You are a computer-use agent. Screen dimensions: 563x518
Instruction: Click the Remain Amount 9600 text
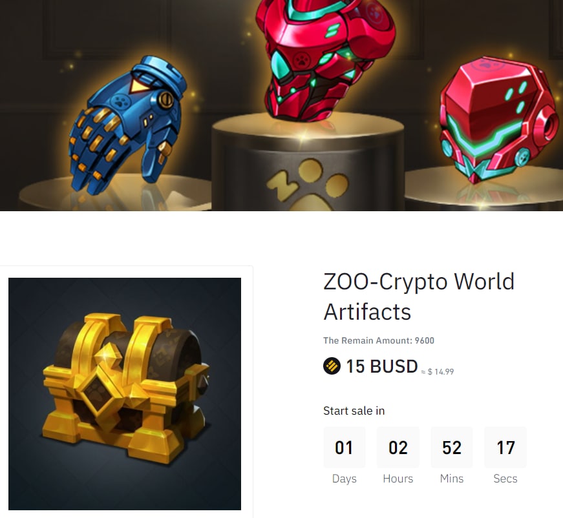[x=379, y=340]
